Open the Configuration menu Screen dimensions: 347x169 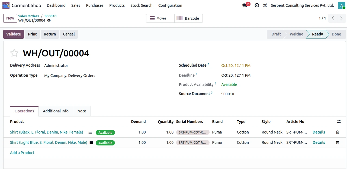point(170,5)
